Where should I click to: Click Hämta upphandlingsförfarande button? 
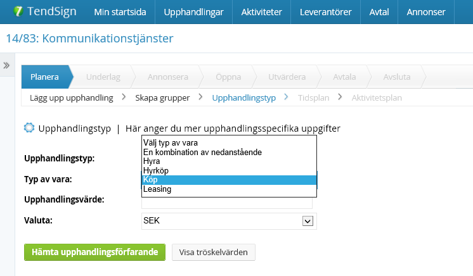[94, 252]
